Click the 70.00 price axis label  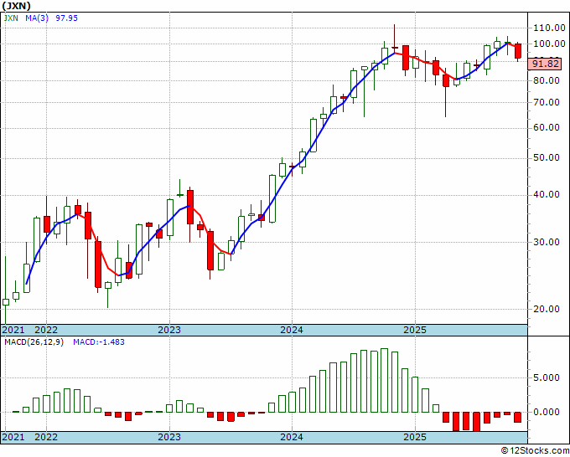546,102
